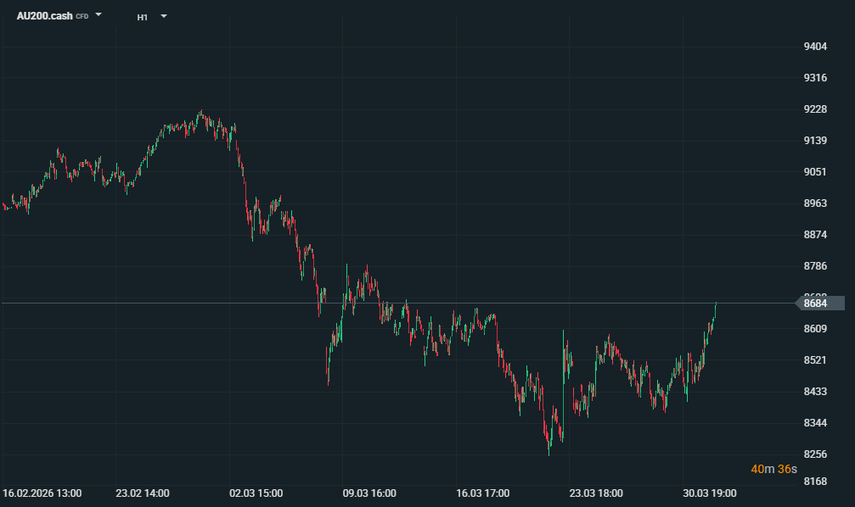
Task: Click the 9228 level on price scale
Action: pos(815,109)
